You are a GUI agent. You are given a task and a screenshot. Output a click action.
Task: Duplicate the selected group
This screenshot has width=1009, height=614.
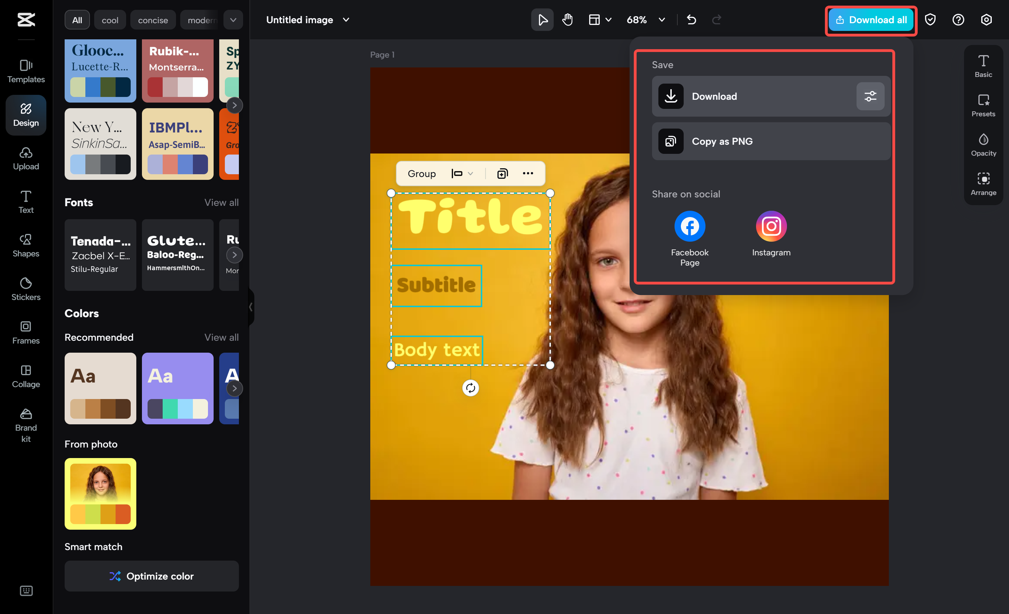pos(502,173)
